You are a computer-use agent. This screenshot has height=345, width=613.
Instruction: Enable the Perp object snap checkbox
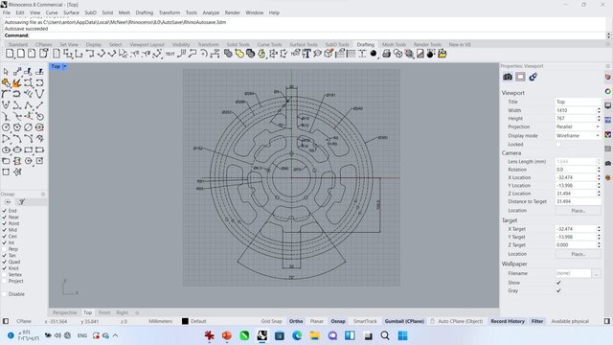click(5, 249)
